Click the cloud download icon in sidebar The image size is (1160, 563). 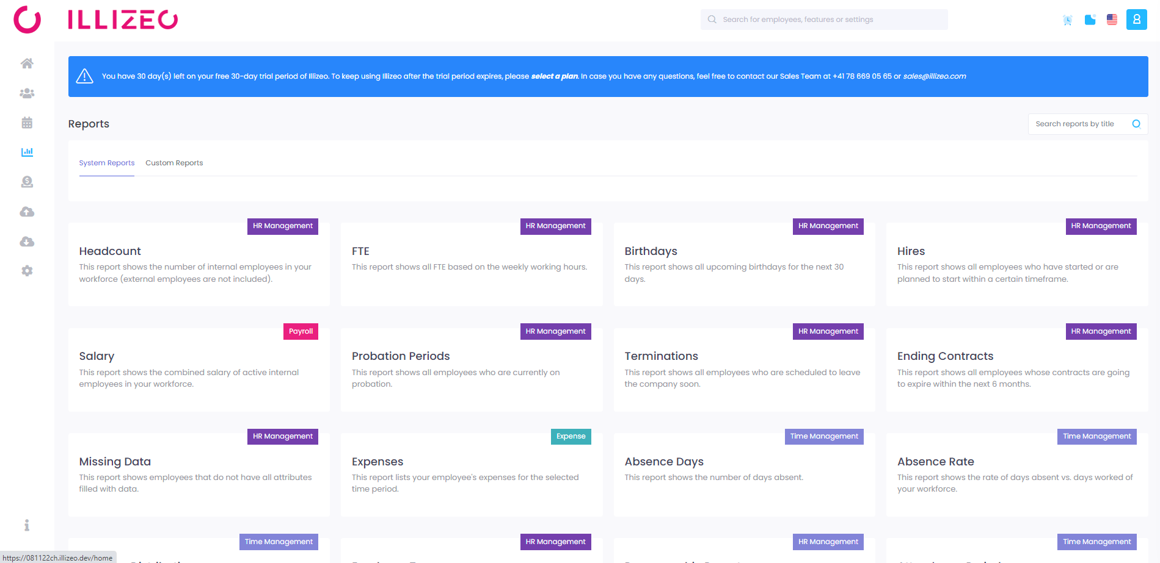click(x=27, y=242)
